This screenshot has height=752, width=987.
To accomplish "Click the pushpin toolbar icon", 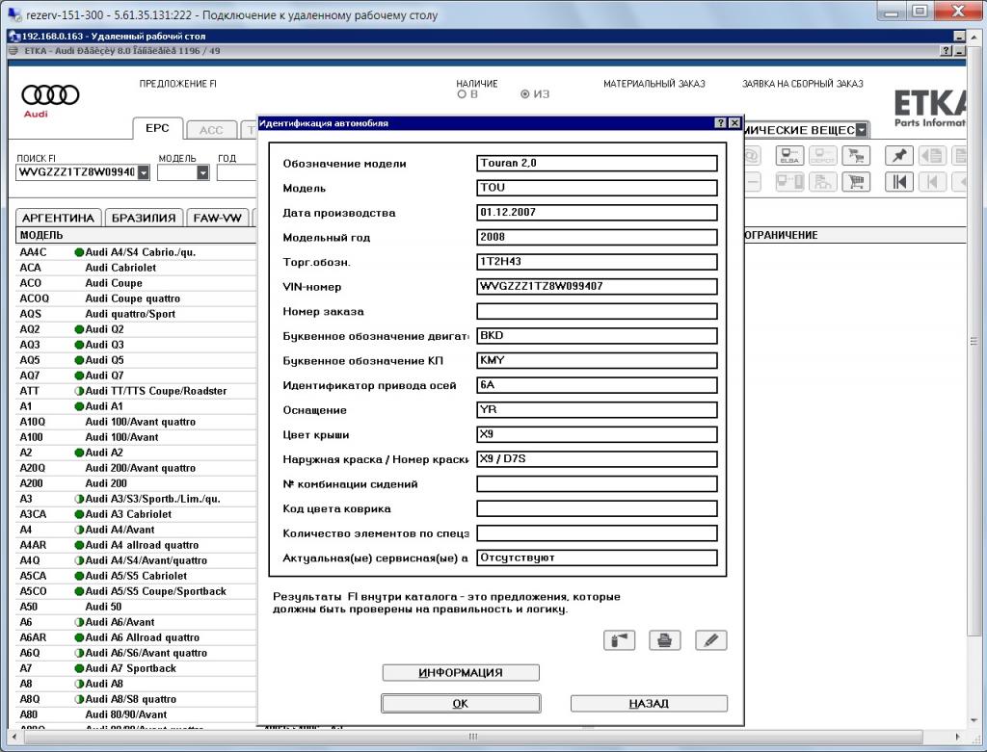I will click(899, 155).
